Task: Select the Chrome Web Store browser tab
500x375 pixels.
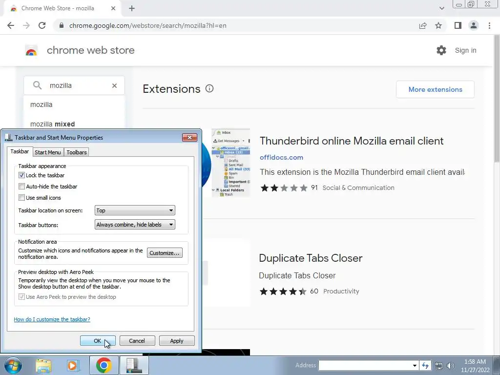Action: click(x=62, y=8)
